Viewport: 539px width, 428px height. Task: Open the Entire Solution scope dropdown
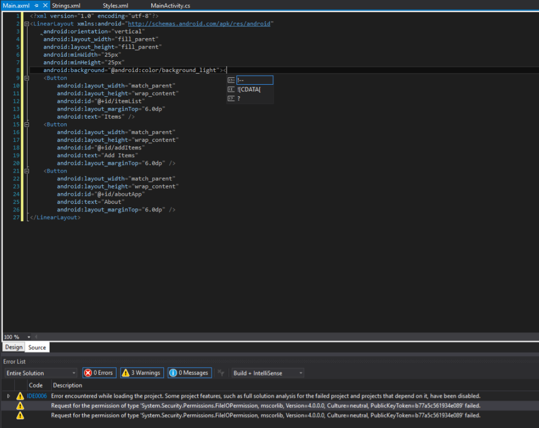pos(41,373)
